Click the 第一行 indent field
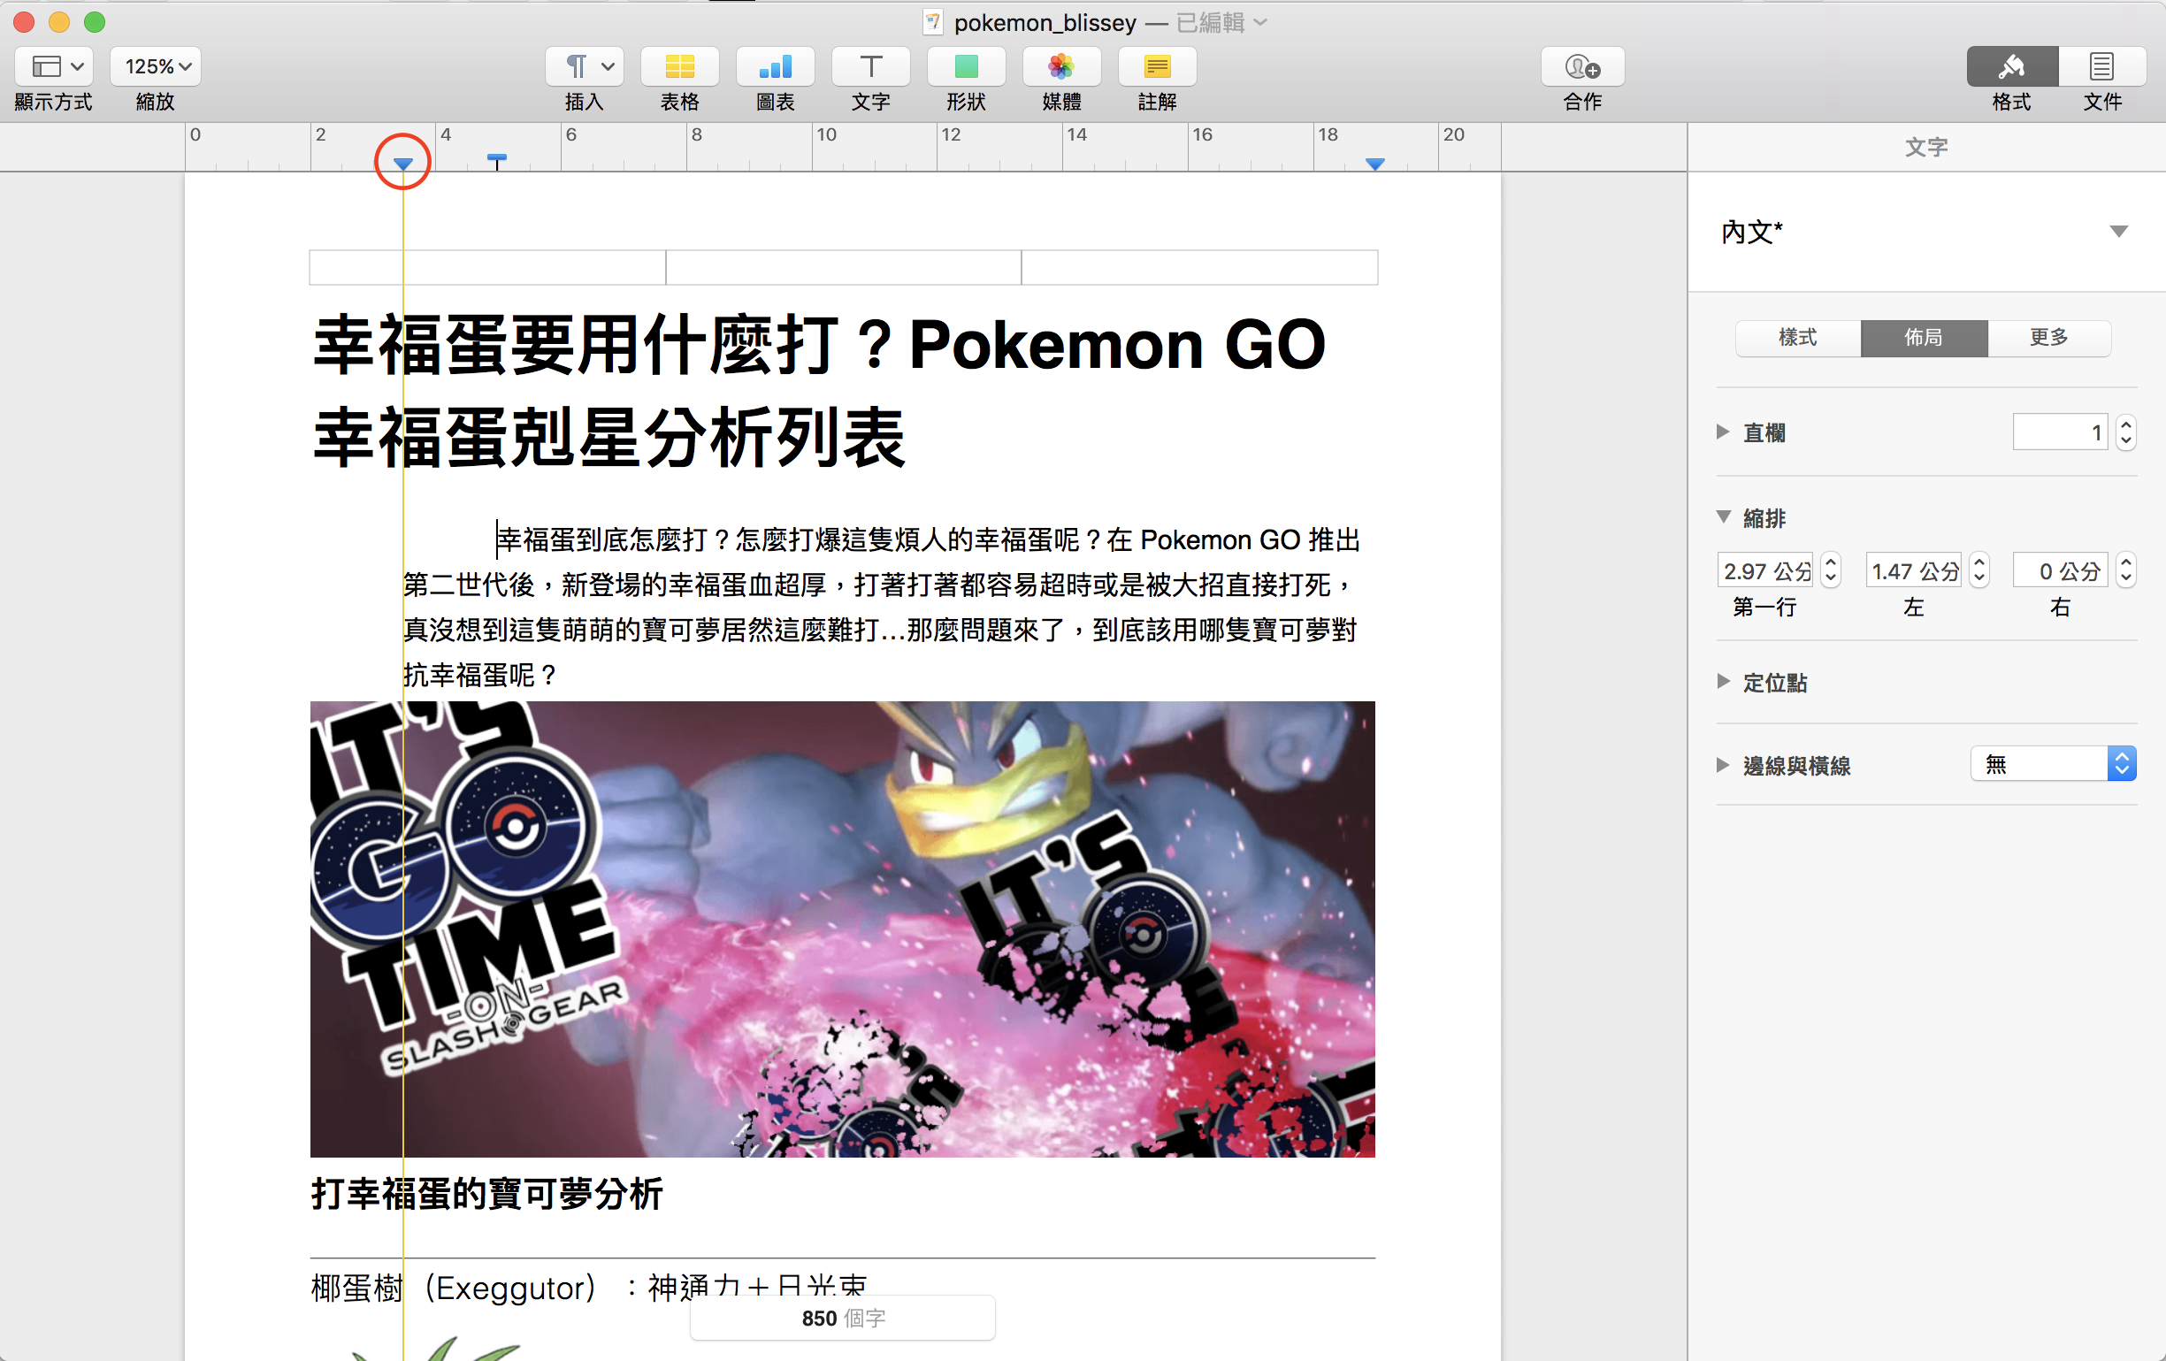Viewport: 2166px width, 1361px height. point(1764,570)
